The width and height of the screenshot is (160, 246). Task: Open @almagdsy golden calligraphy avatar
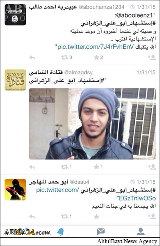pyautogui.click(x=15, y=80)
